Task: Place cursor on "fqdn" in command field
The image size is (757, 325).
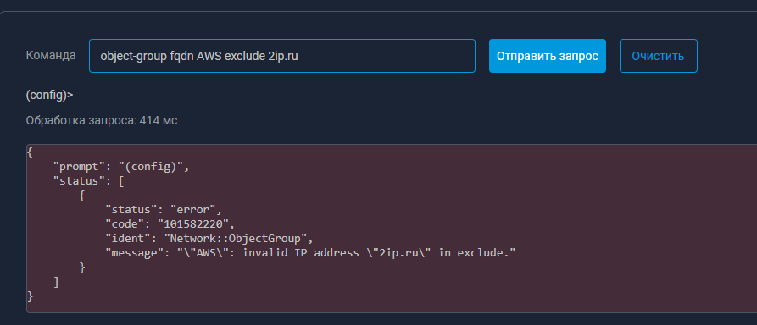Action: [182, 56]
